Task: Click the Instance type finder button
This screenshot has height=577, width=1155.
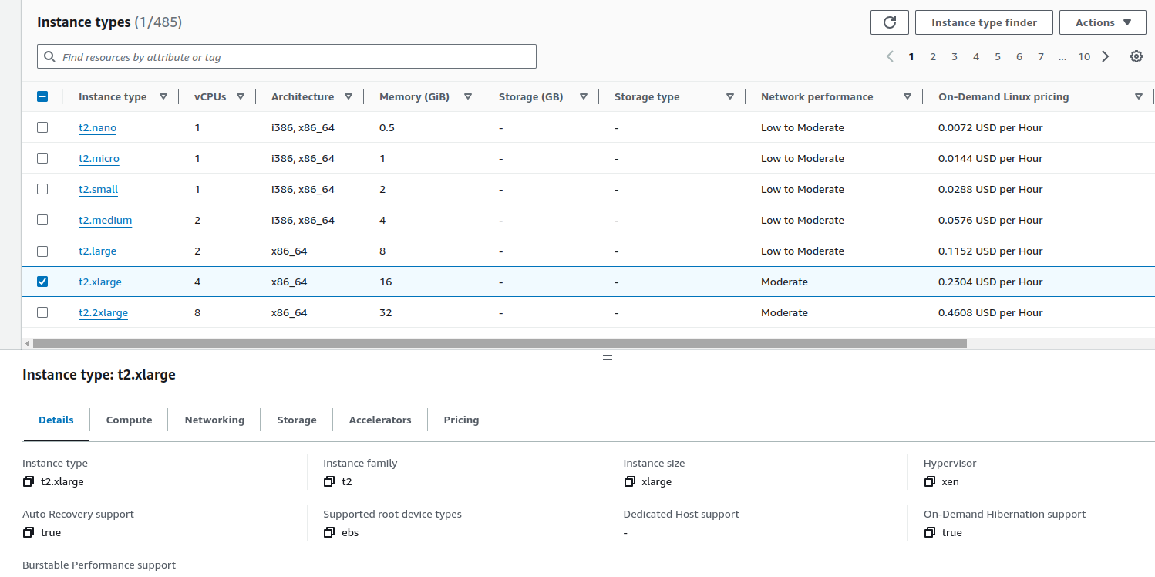Action: click(x=984, y=22)
